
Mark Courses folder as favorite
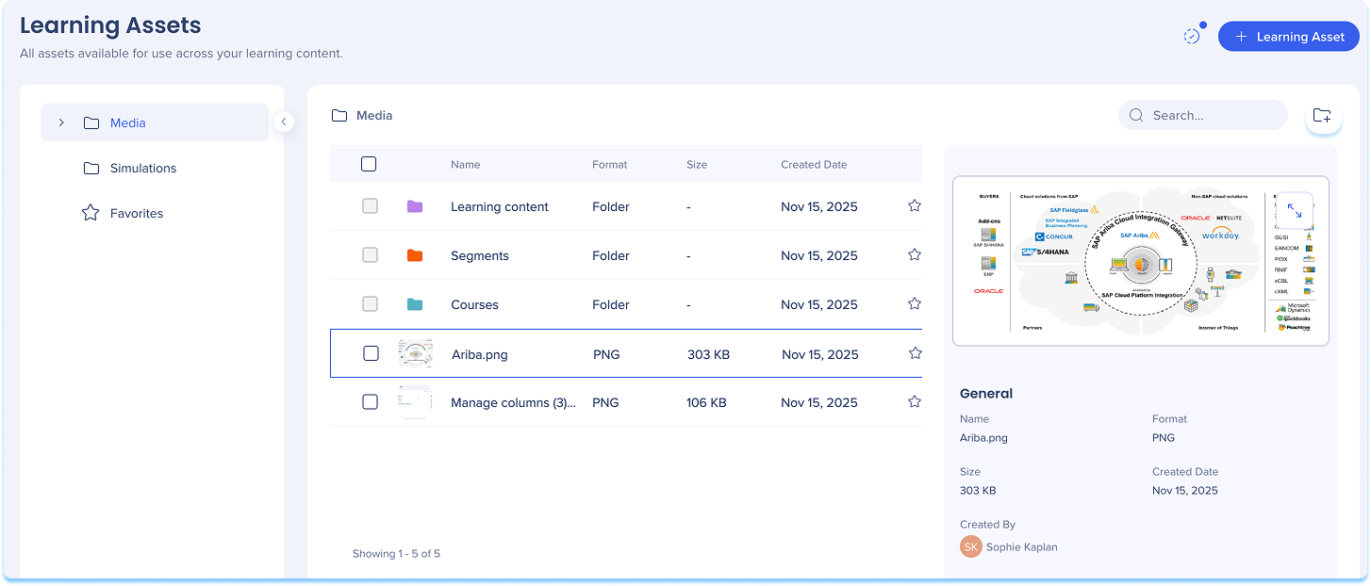pos(914,303)
